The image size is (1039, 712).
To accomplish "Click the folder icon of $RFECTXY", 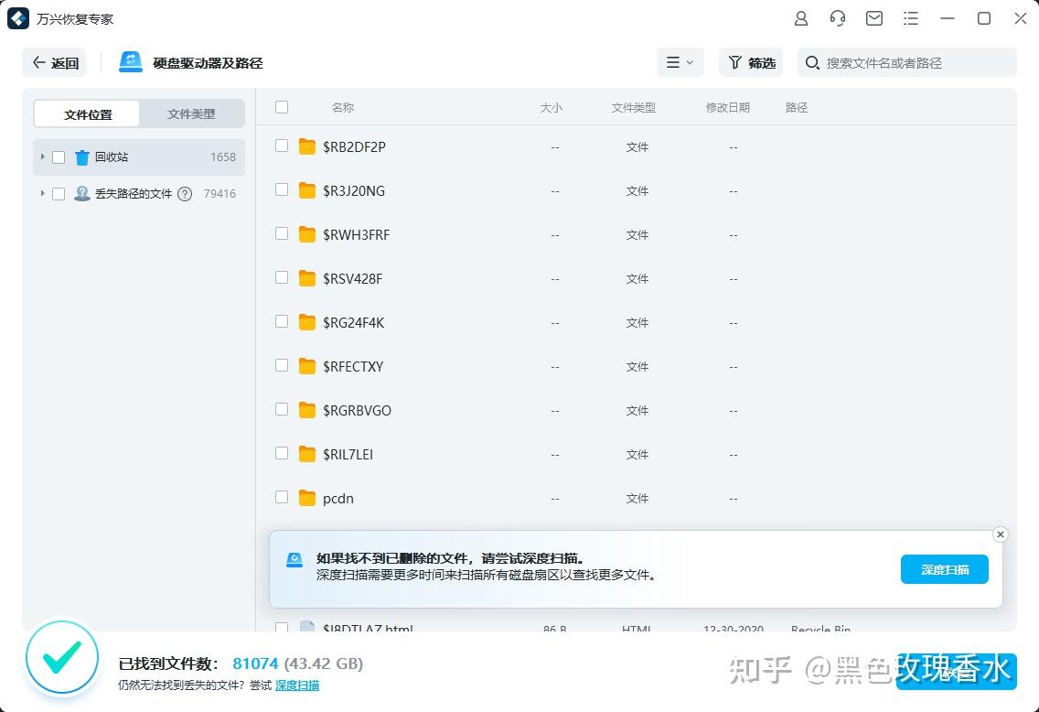I will click(306, 366).
